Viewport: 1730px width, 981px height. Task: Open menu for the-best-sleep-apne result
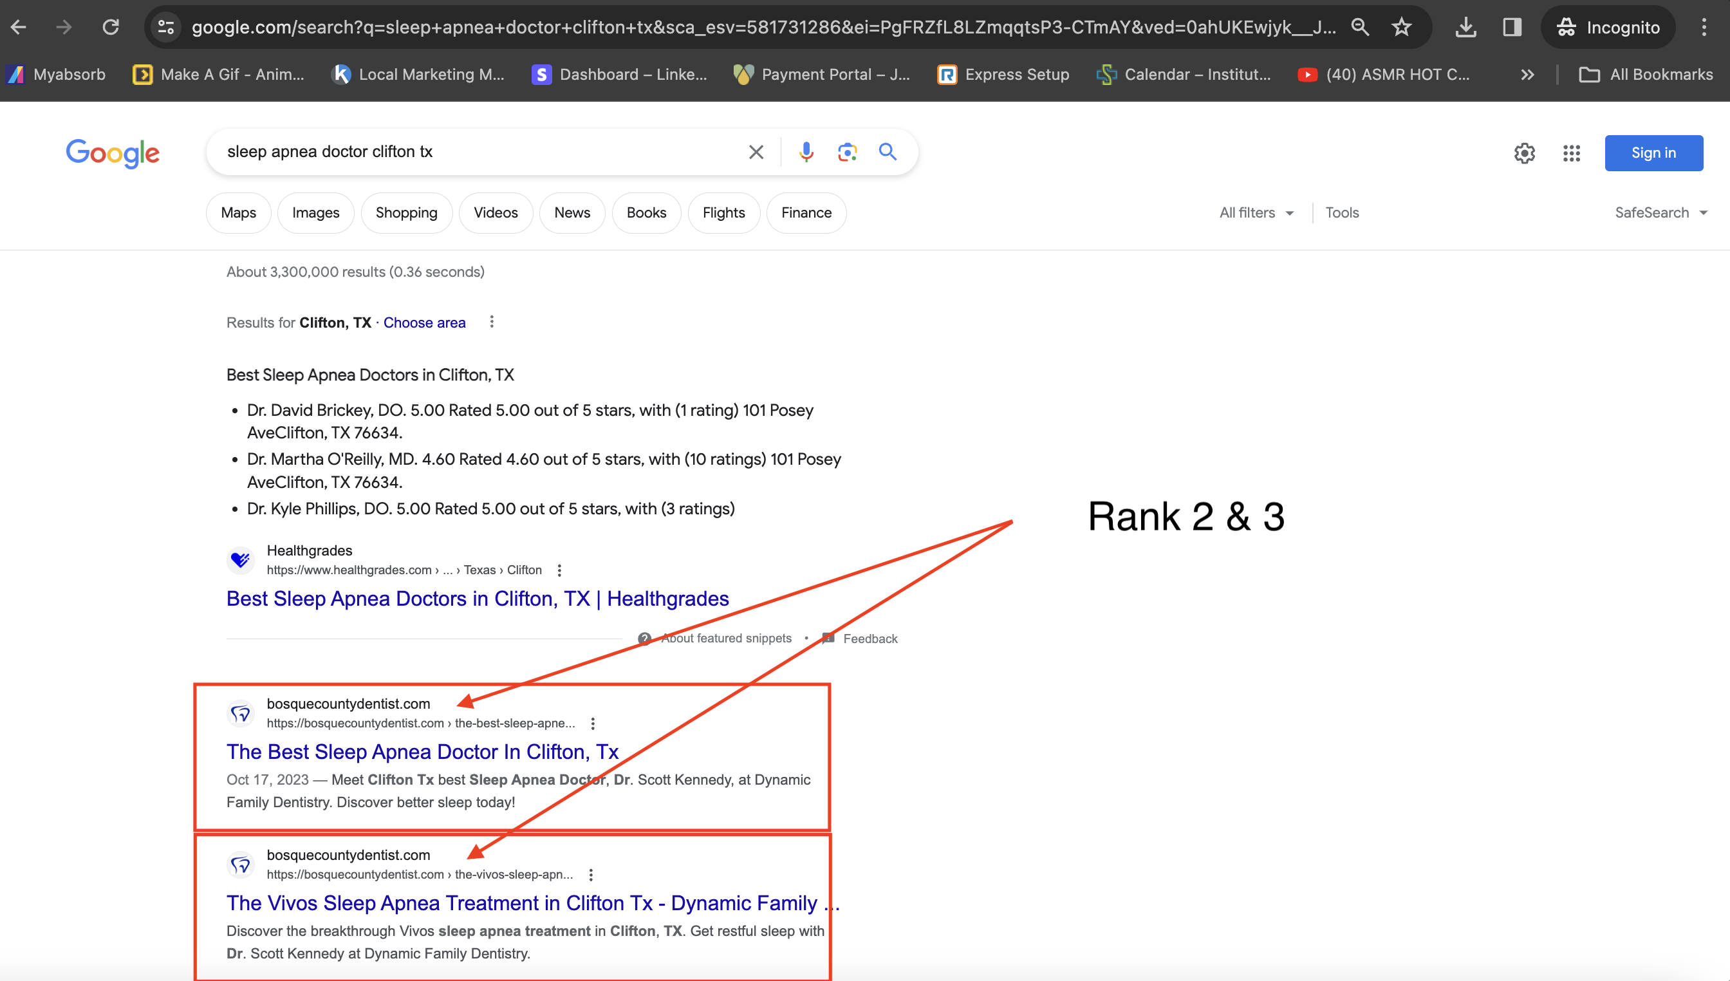[593, 723]
